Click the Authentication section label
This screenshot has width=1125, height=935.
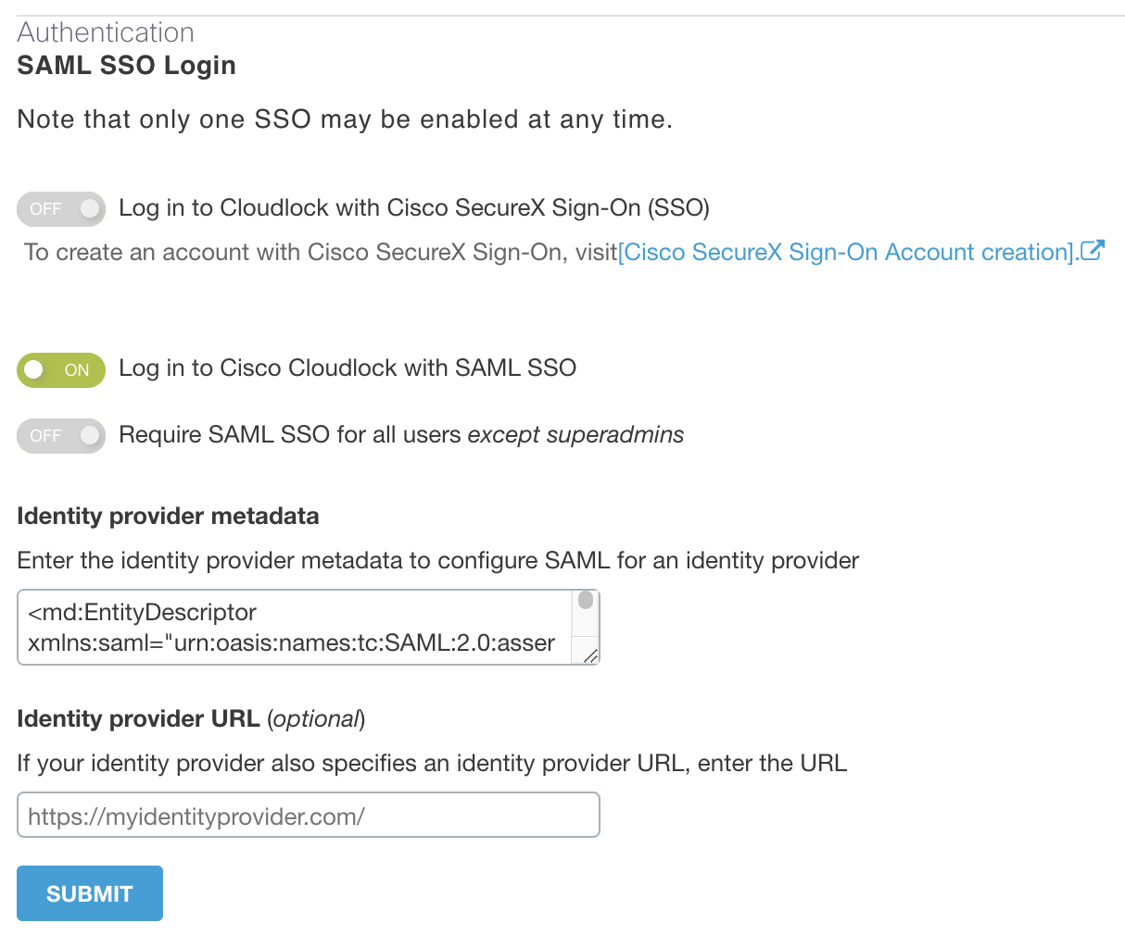pyautogui.click(x=105, y=31)
